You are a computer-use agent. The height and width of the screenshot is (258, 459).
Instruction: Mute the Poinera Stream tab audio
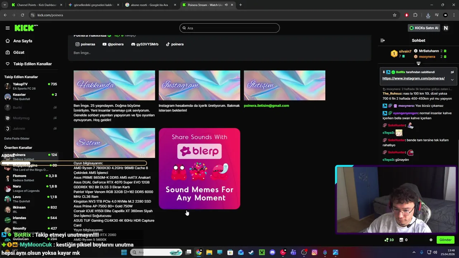(x=226, y=5)
